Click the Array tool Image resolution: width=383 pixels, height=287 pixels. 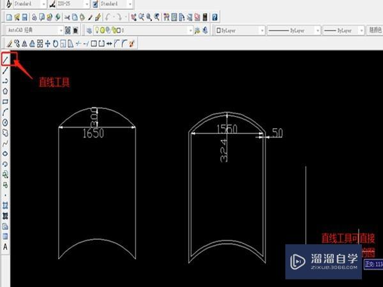click(x=40, y=43)
